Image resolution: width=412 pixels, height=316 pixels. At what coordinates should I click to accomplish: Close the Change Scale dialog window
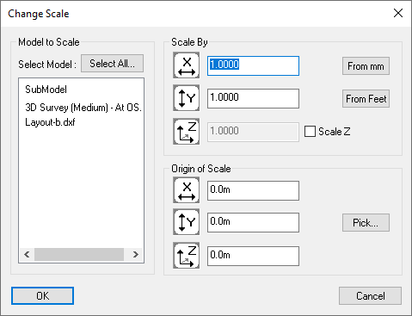click(398, 13)
